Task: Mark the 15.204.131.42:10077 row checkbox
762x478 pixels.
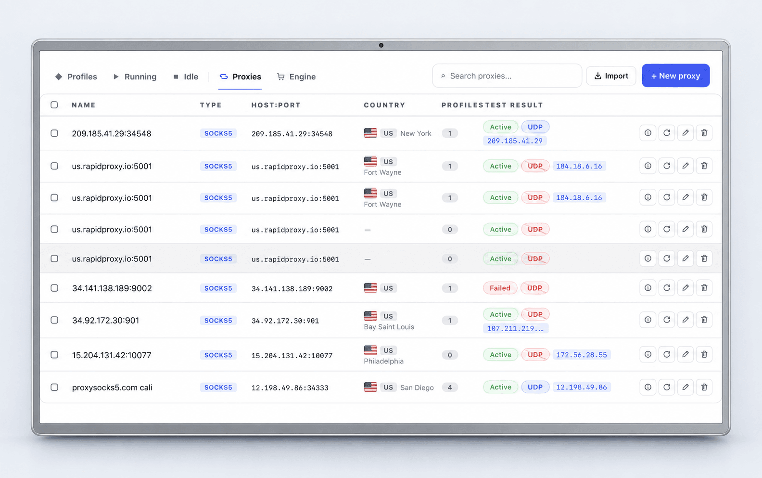Action: [x=54, y=355]
